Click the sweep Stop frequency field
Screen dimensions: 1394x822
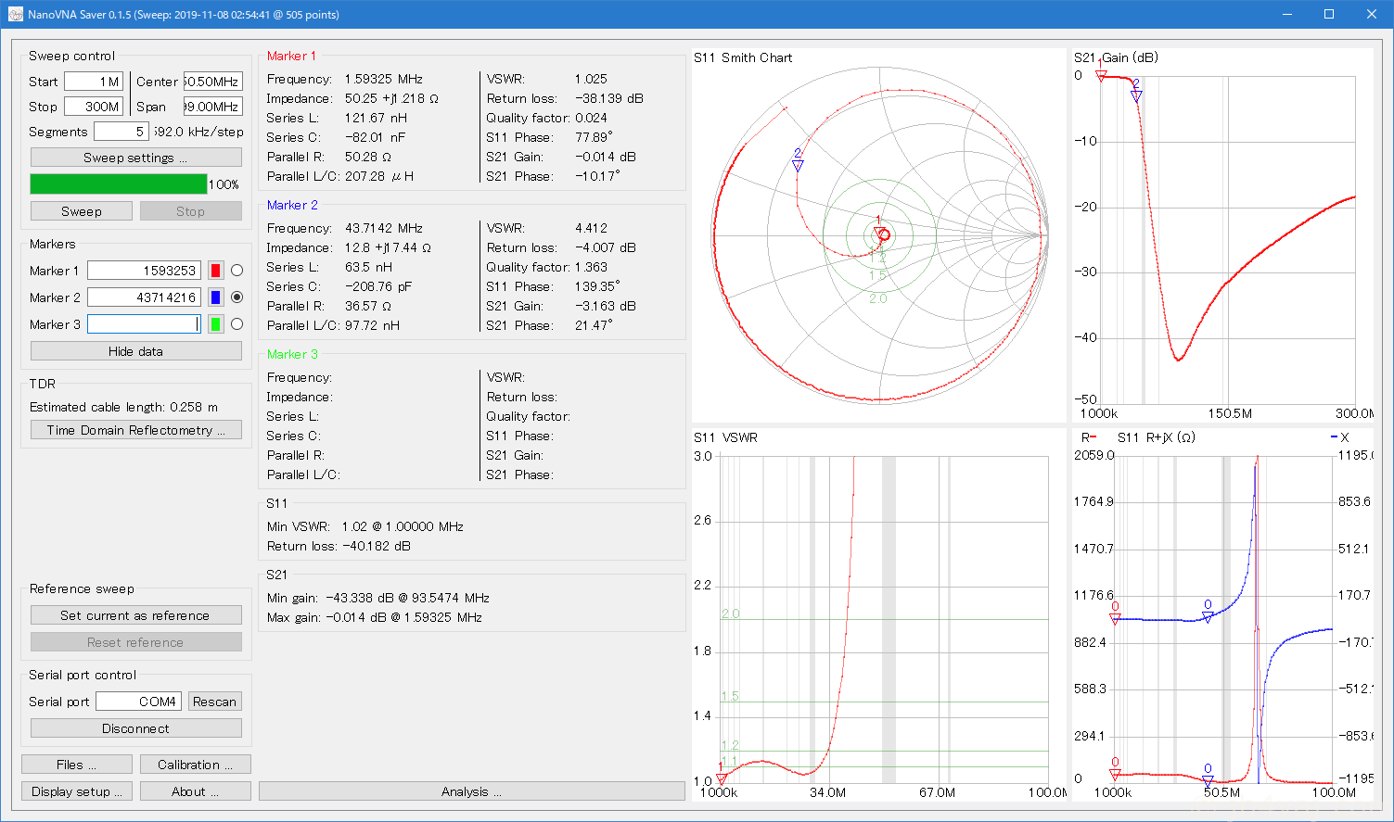94,107
